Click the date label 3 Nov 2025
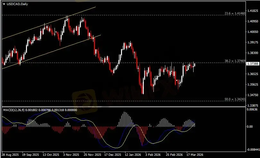 tap(71, 155)
